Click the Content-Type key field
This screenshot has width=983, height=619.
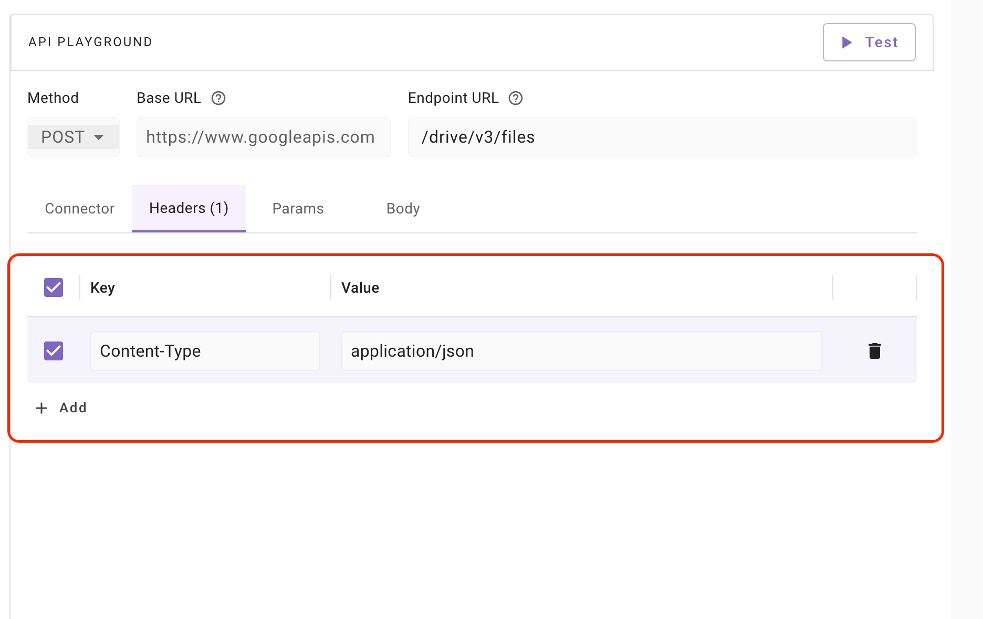point(205,351)
